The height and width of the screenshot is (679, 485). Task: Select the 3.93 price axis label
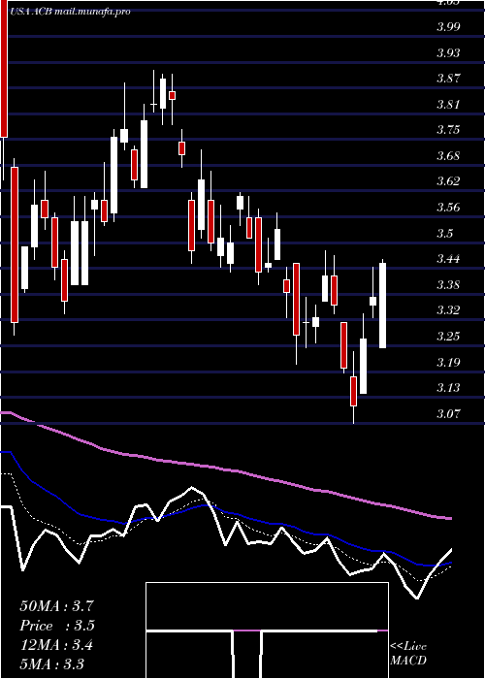[x=448, y=52]
